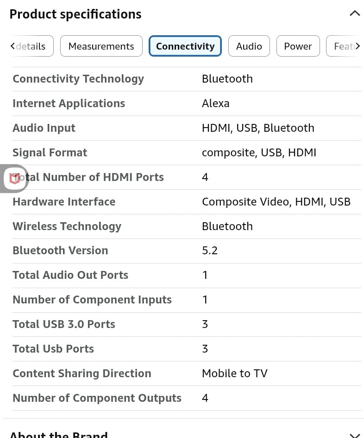Open the Audio specifications tab

249,46
